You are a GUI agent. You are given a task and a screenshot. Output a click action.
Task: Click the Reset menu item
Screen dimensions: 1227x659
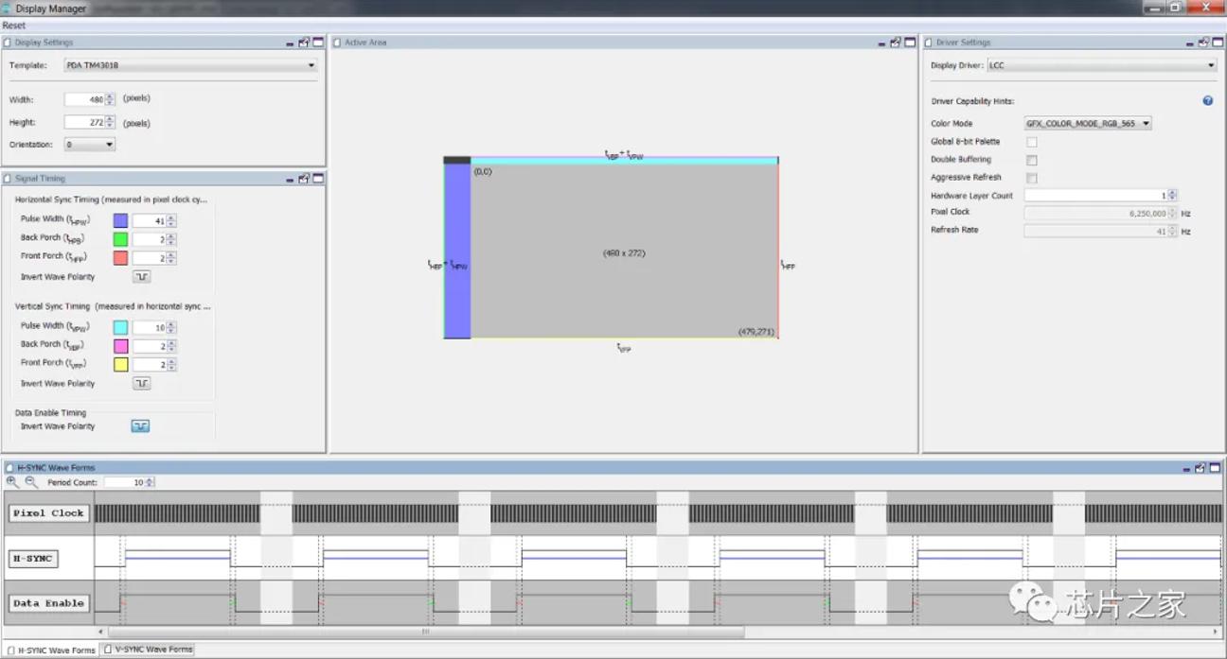pyautogui.click(x=14, y=26)
